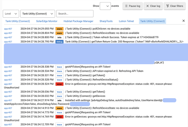This screenshot has height=127, width=188.
Task: Click the info badge on Installed with settings row
Action: 59,100
